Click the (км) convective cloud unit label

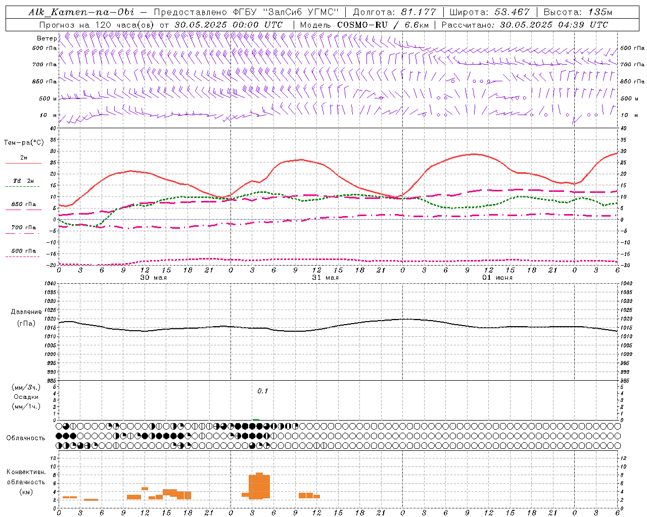click(x=26, y=492)
